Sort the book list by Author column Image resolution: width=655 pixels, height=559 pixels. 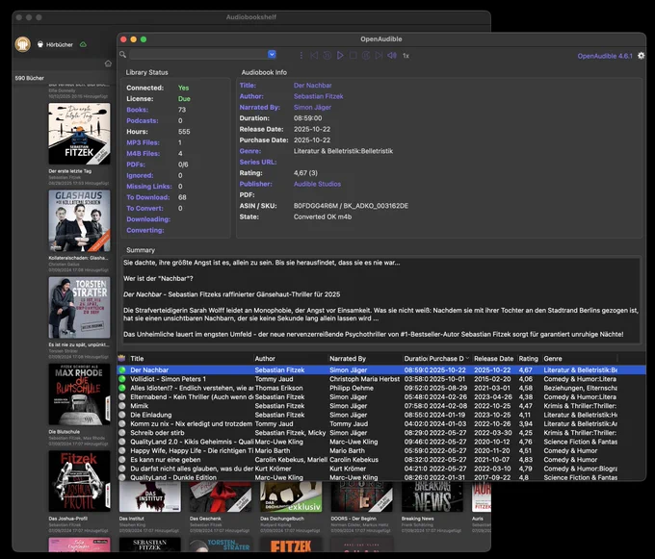click(291, 358)
